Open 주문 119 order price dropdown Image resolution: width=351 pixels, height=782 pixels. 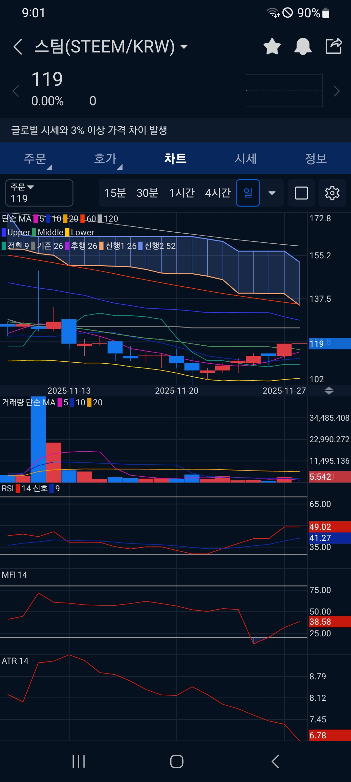pos(39,193)
